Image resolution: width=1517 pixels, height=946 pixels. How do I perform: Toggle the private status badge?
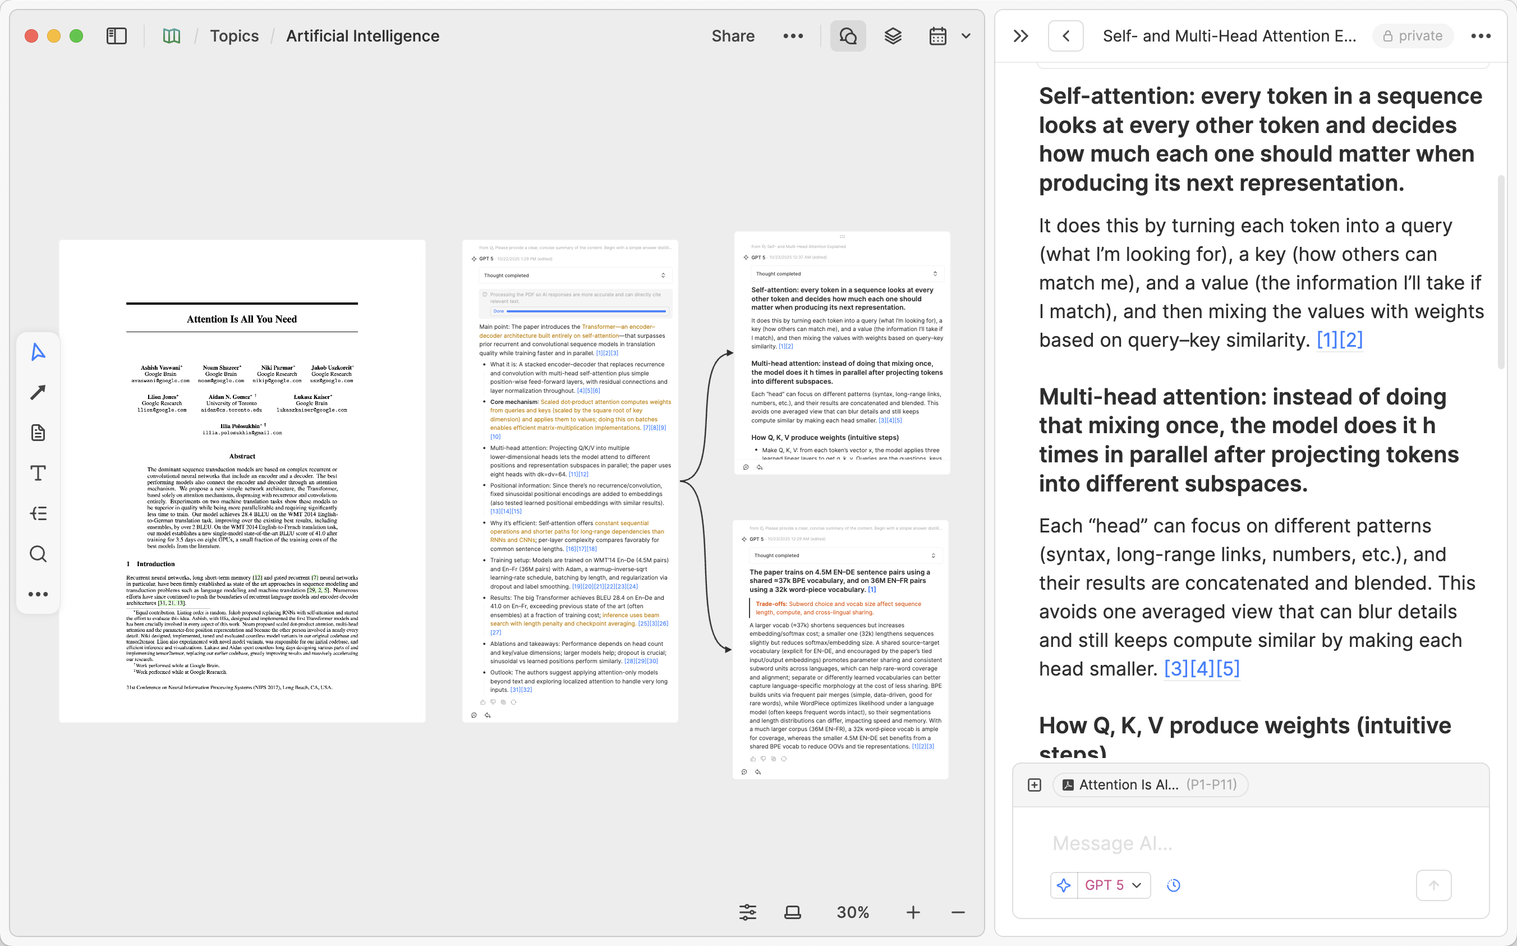(1413, 36)
